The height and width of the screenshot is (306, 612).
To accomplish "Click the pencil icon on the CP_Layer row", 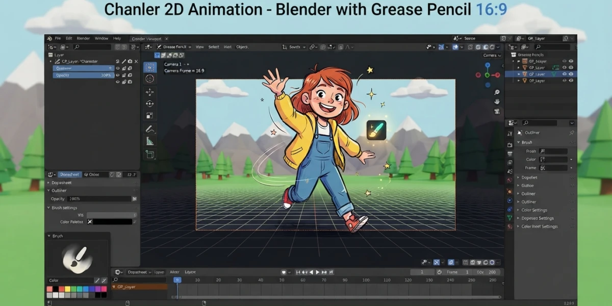I will pyautogui.click(x=124, y=61).
